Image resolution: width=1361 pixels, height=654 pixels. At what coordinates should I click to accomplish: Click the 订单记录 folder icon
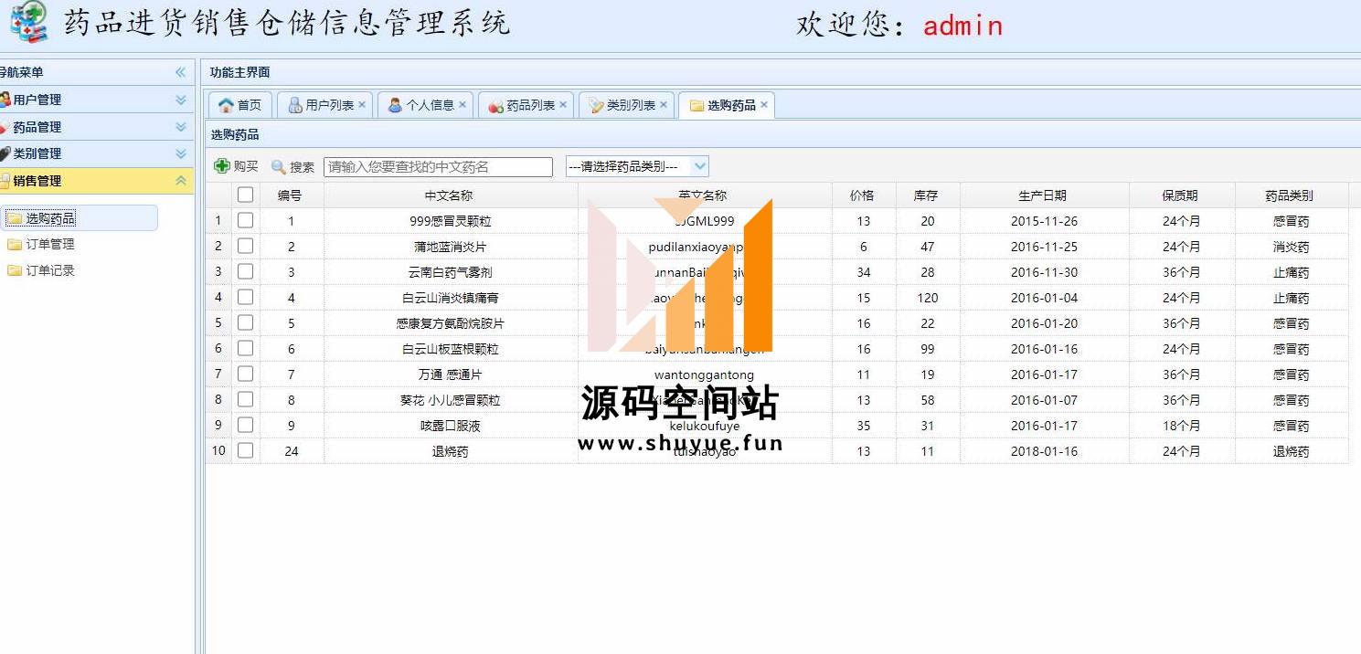[x=15, y=270]
